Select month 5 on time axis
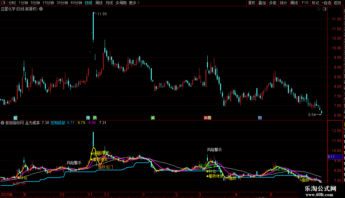The image size is (345, 198). [271, 195]
